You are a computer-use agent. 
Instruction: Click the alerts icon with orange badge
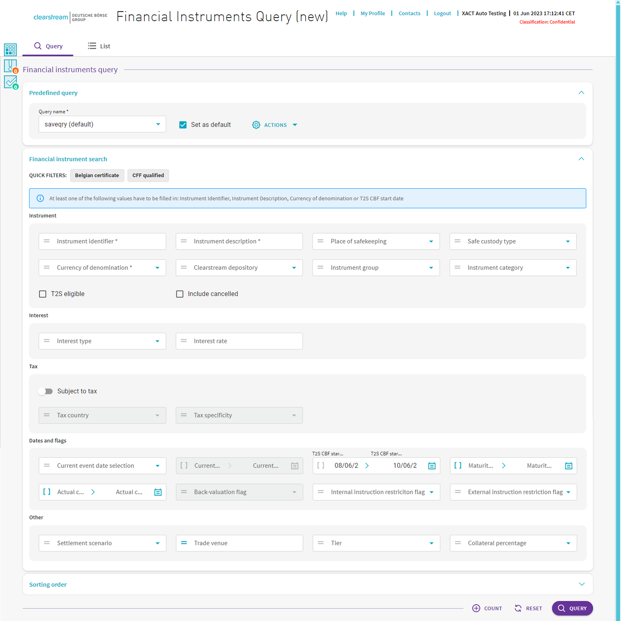[x=10, y=66]
